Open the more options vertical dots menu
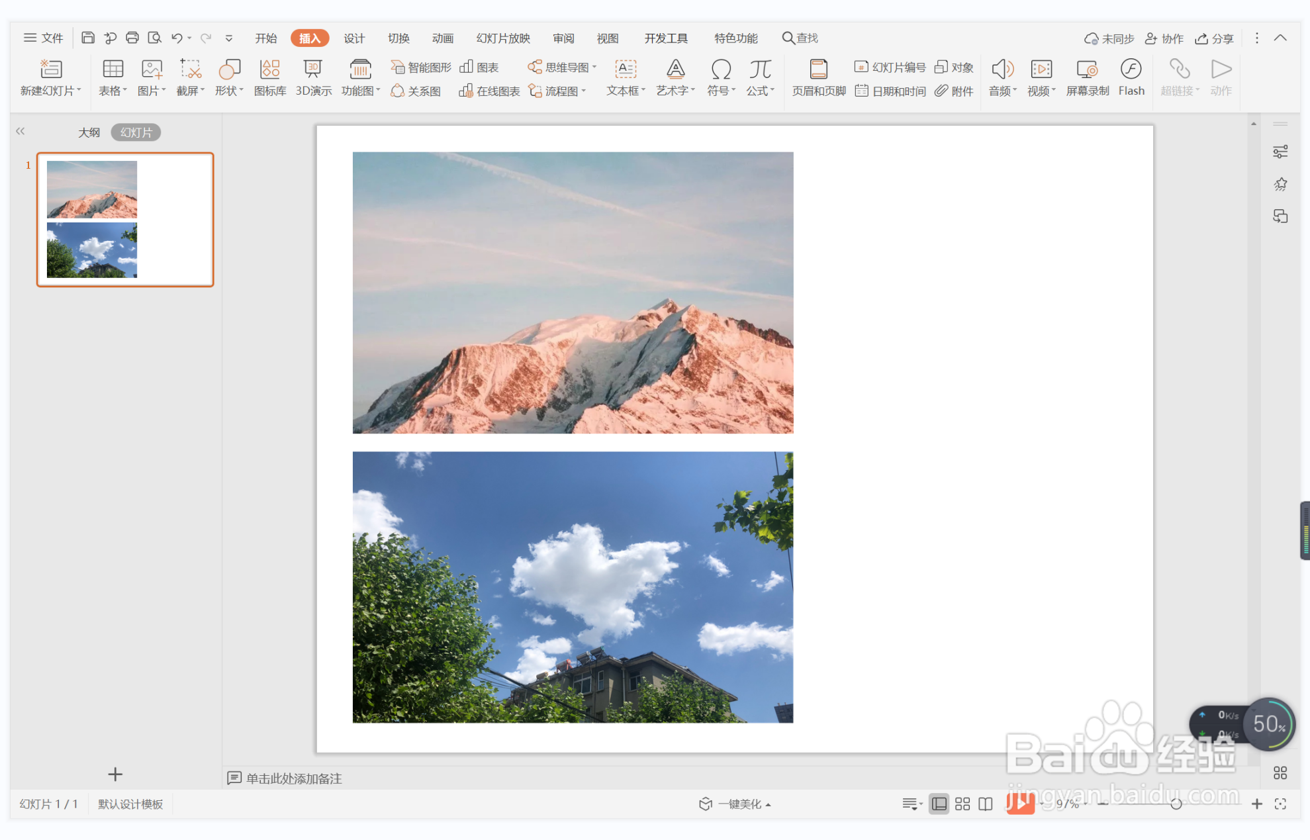The height and width of the screenshot is (840, 1310). (x=1257, y=38)
